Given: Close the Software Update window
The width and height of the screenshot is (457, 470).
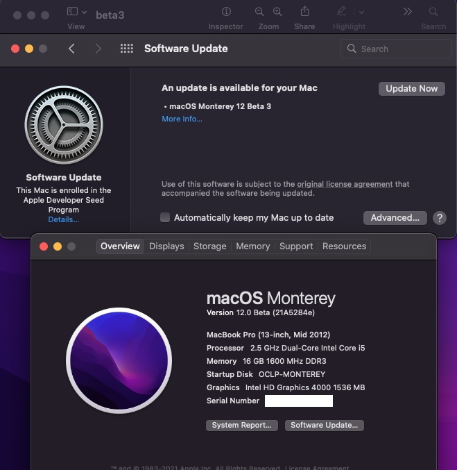Looking at the screenshot, I should [15, 49].
